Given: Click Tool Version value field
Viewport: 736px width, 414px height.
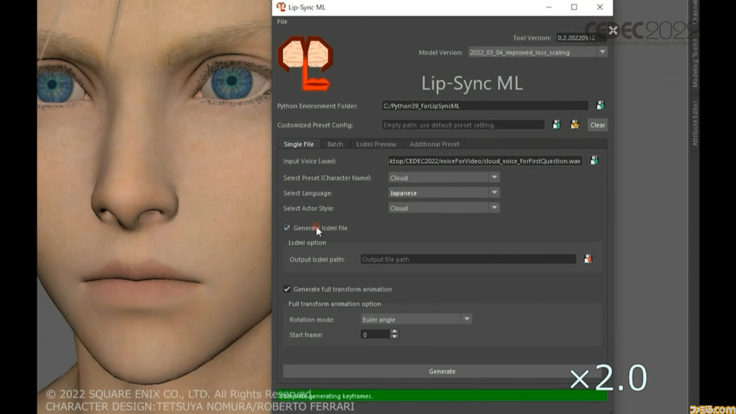Looking at the screenshot, I should point(581,38).
